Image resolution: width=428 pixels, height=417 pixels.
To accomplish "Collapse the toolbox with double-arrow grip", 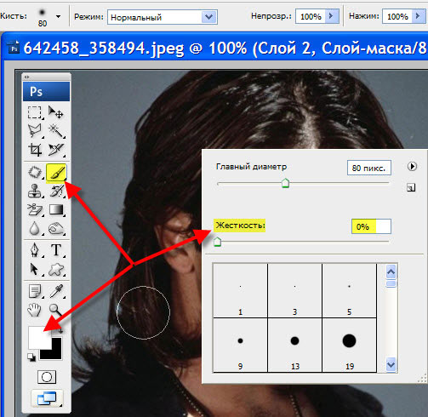I will click(x=26, y=77).
